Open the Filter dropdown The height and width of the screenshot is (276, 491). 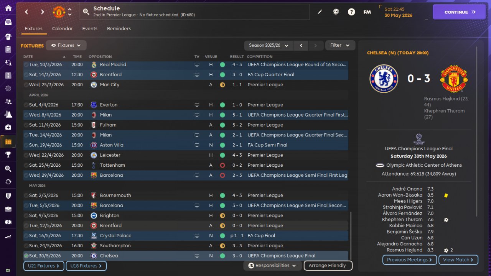(340, 45)
